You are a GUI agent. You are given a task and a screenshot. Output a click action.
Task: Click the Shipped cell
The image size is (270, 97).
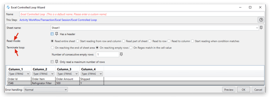[x=92, y=79]
